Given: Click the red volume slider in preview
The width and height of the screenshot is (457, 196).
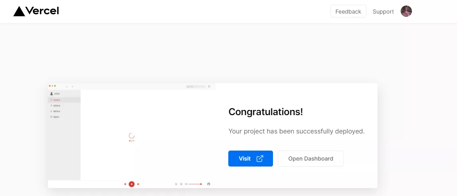Looking at the screenshot, I should pos(195,184).
